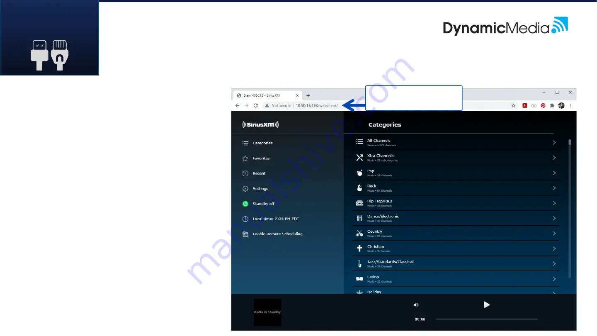Click the Jazz saxophone icon
597x336 pixels.
[359, 264]
